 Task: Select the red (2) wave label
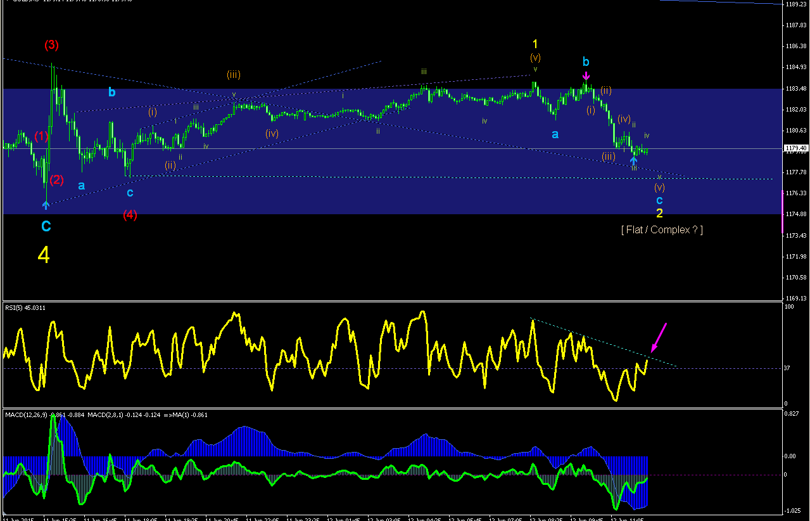(56, 179)
